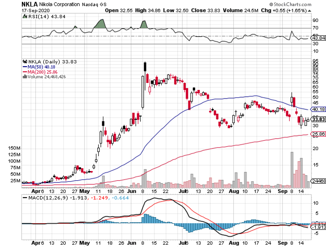The height and width of the screenshot is (247, 326).
Task: Click the black line marker before MACD(12,26,9)
Action: point(25,198)
